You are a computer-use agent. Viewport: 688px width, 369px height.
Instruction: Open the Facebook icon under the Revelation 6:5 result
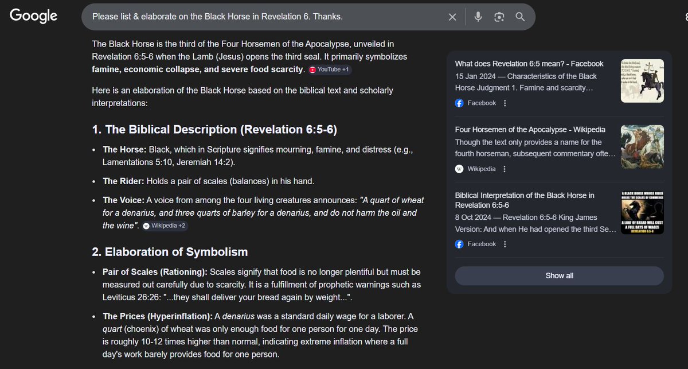[x=459, y=103]
